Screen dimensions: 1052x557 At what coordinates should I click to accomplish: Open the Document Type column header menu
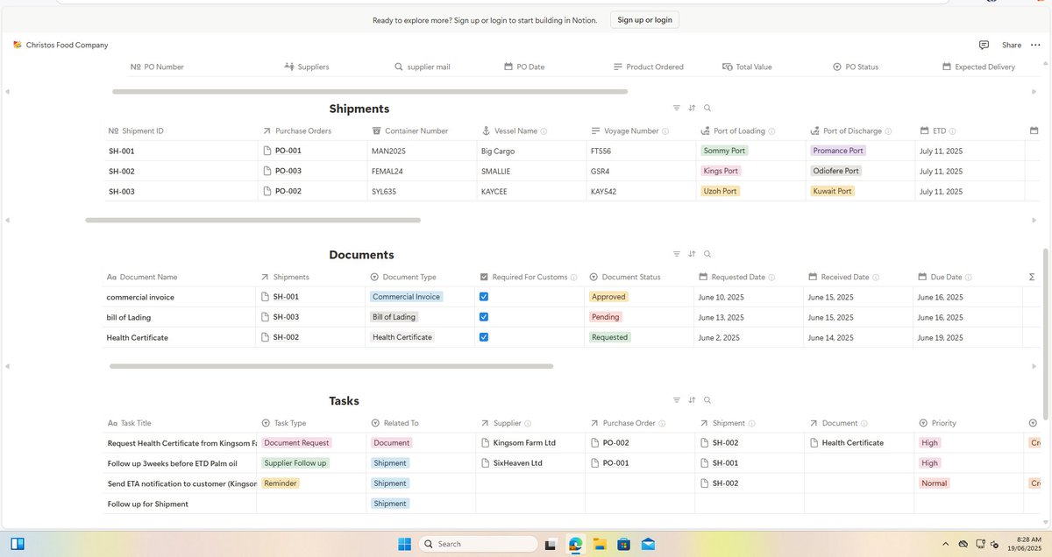coord(403,277)
